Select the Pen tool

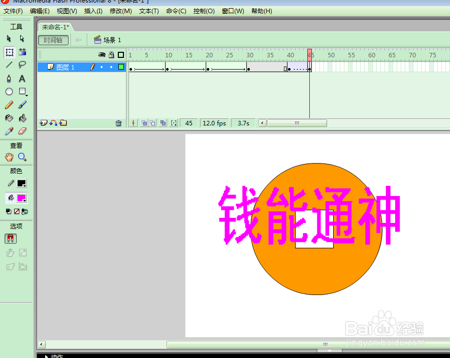(x=9, y=78)
